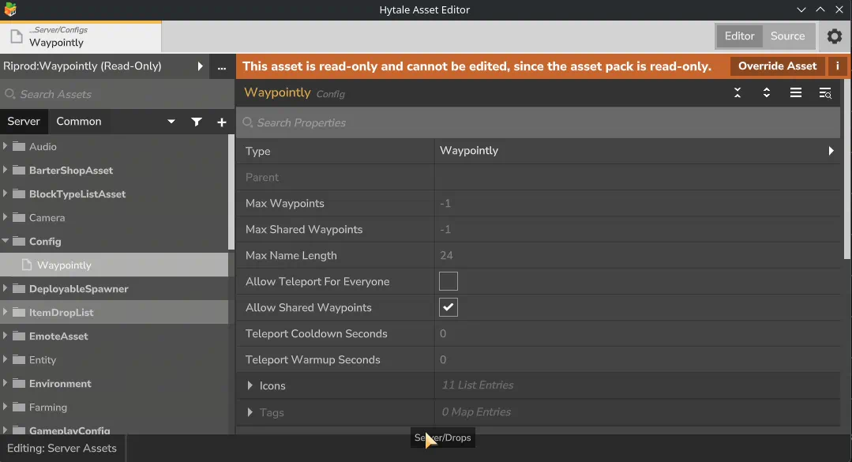852x462 pixels.
Task: Uncheck Allow Shared Waypoints checkbox
Action: (x=449, y=307)
